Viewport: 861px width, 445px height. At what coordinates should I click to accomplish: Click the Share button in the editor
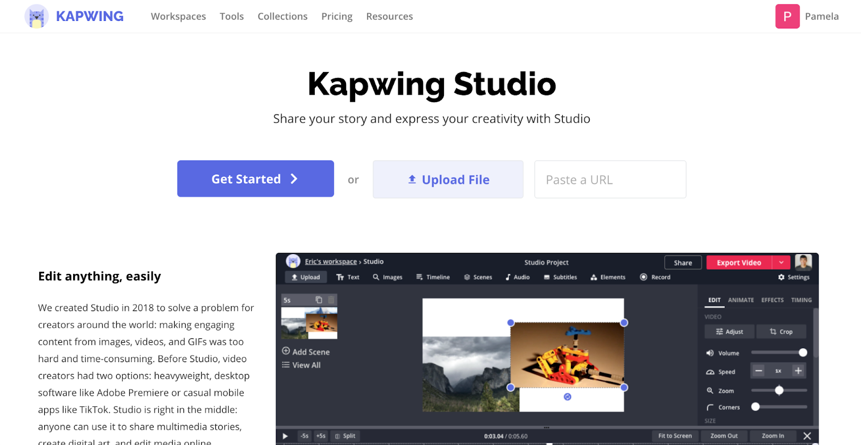pyautogui.click(x=683, y=263)
